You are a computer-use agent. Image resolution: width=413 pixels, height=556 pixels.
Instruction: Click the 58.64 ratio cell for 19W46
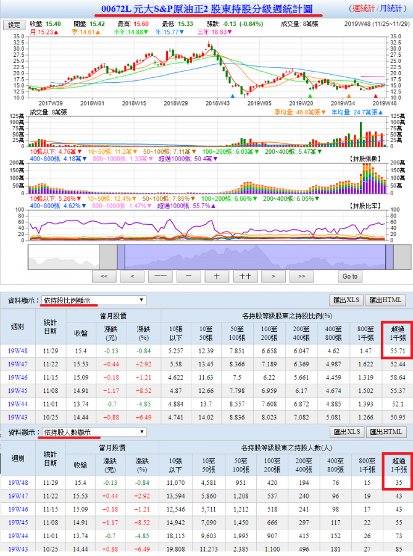coord(398,377)
